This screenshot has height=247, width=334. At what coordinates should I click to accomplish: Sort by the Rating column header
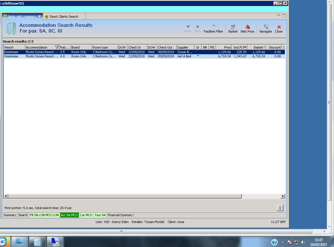pyautogui.click(x=65, y=47)
